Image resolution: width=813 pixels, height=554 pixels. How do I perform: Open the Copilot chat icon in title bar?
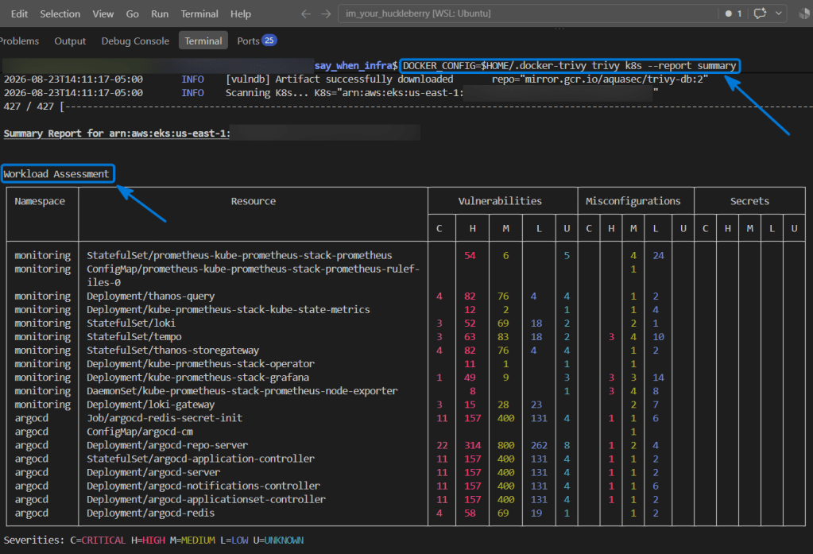coord(760,14)
